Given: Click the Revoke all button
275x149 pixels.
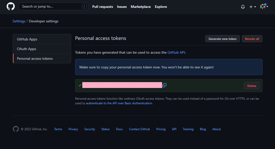Looking at the screenshot, I should [x=252, y=39].
